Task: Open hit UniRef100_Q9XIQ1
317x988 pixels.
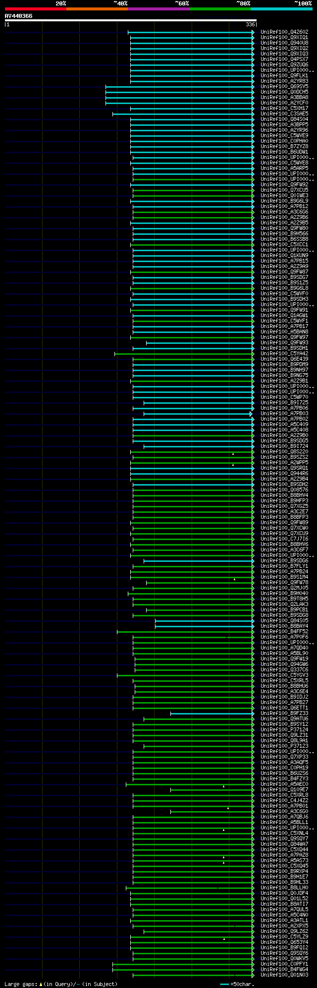Action: tap(284, 38)
